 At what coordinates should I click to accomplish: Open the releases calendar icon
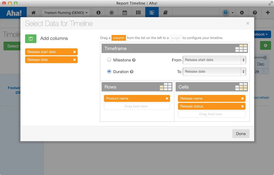point(124,13)
